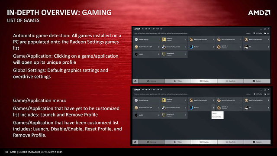
Task: Select BackToTheFuture 101 icon in upper window
Action: [x=191, y=39]
